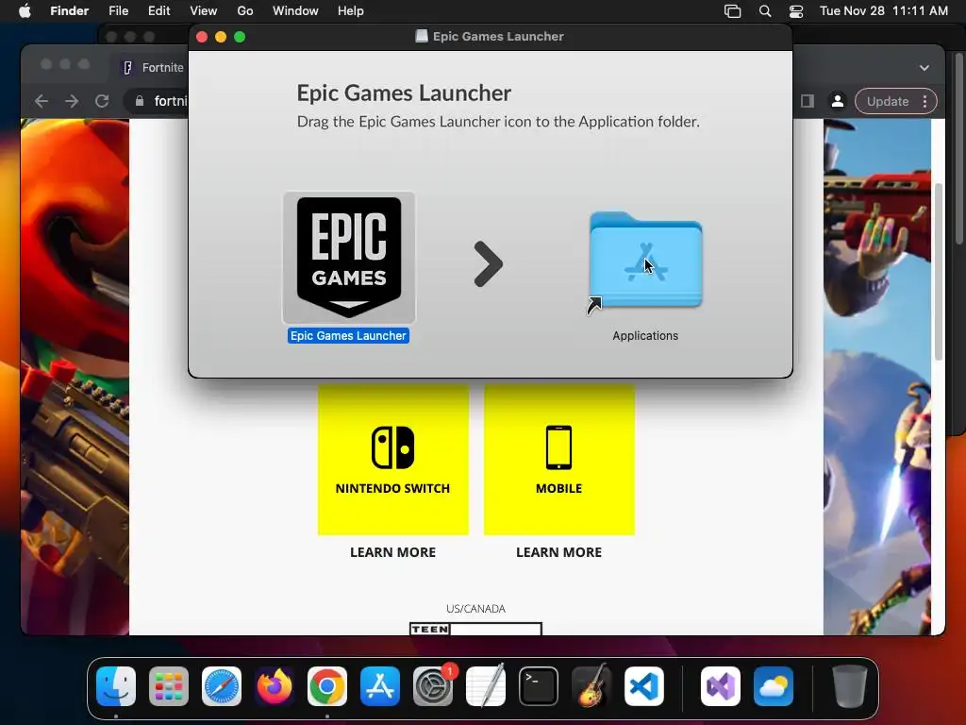
Task: Open Control Center in menu bar
Action: click(x=796, y=11)
